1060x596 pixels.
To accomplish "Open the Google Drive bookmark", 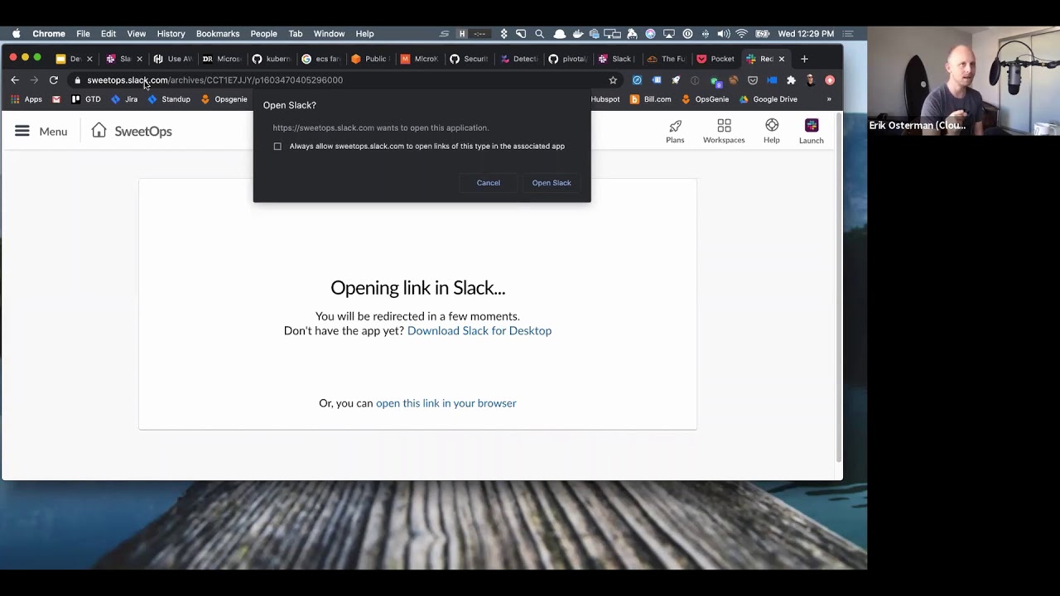I will tap(768, 99).
